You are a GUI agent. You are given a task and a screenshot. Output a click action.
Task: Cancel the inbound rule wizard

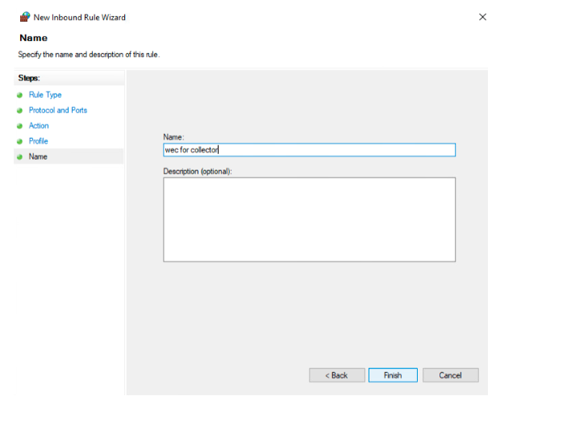coord(451,375)
